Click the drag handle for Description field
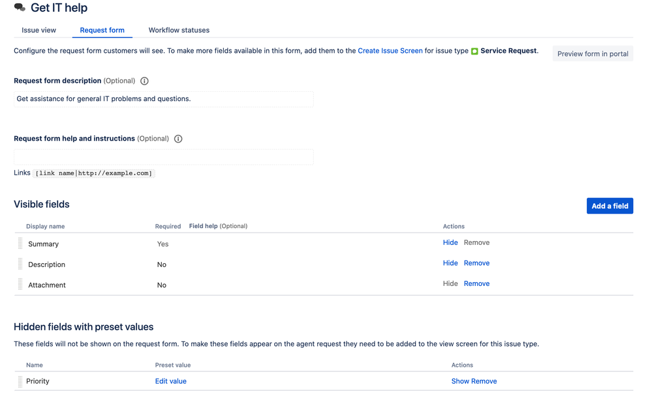This screenshot has width=652, height=400. point(20,264)
